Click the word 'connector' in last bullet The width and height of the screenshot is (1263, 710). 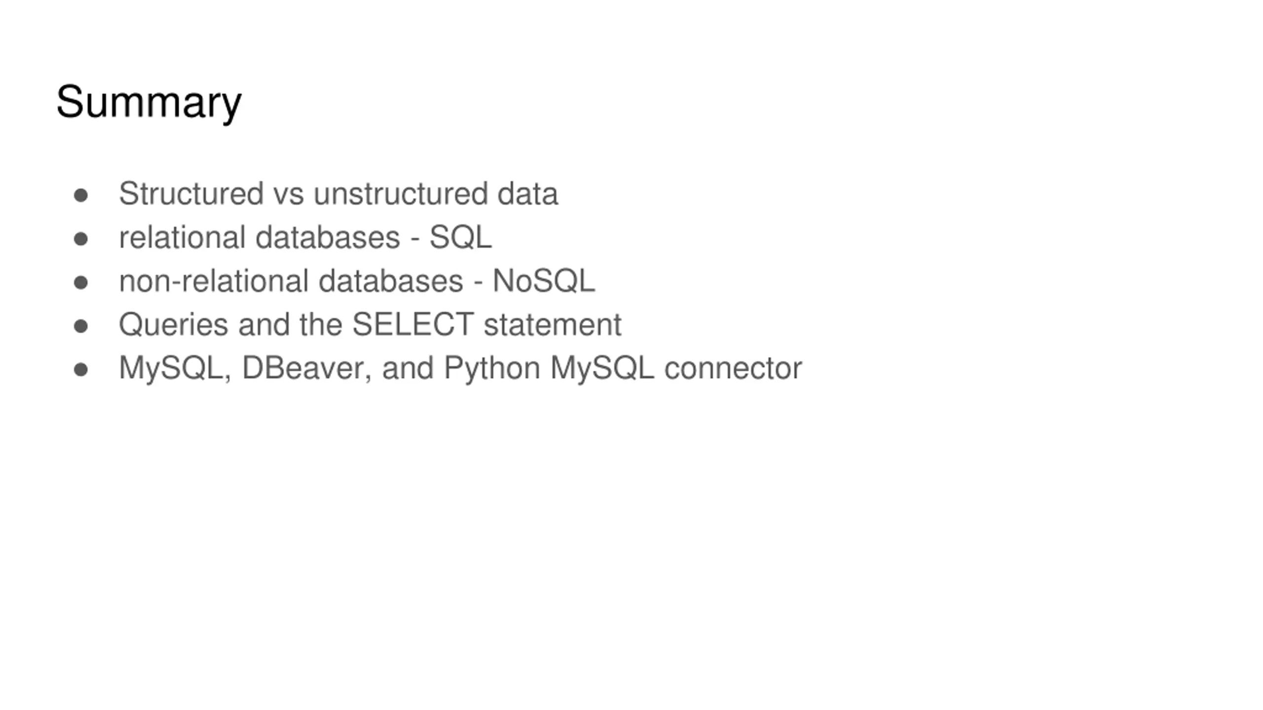pos(733,369)
